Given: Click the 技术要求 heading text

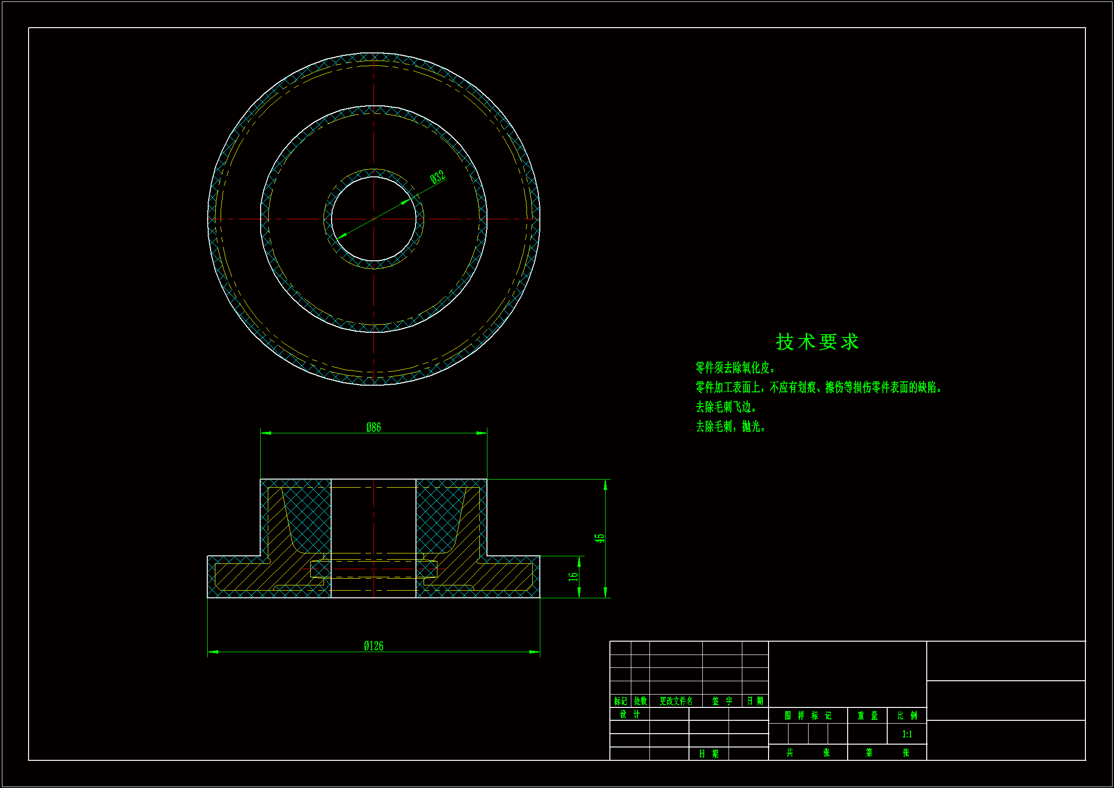Looking at the screenshot, I should [x=817, y=342].
